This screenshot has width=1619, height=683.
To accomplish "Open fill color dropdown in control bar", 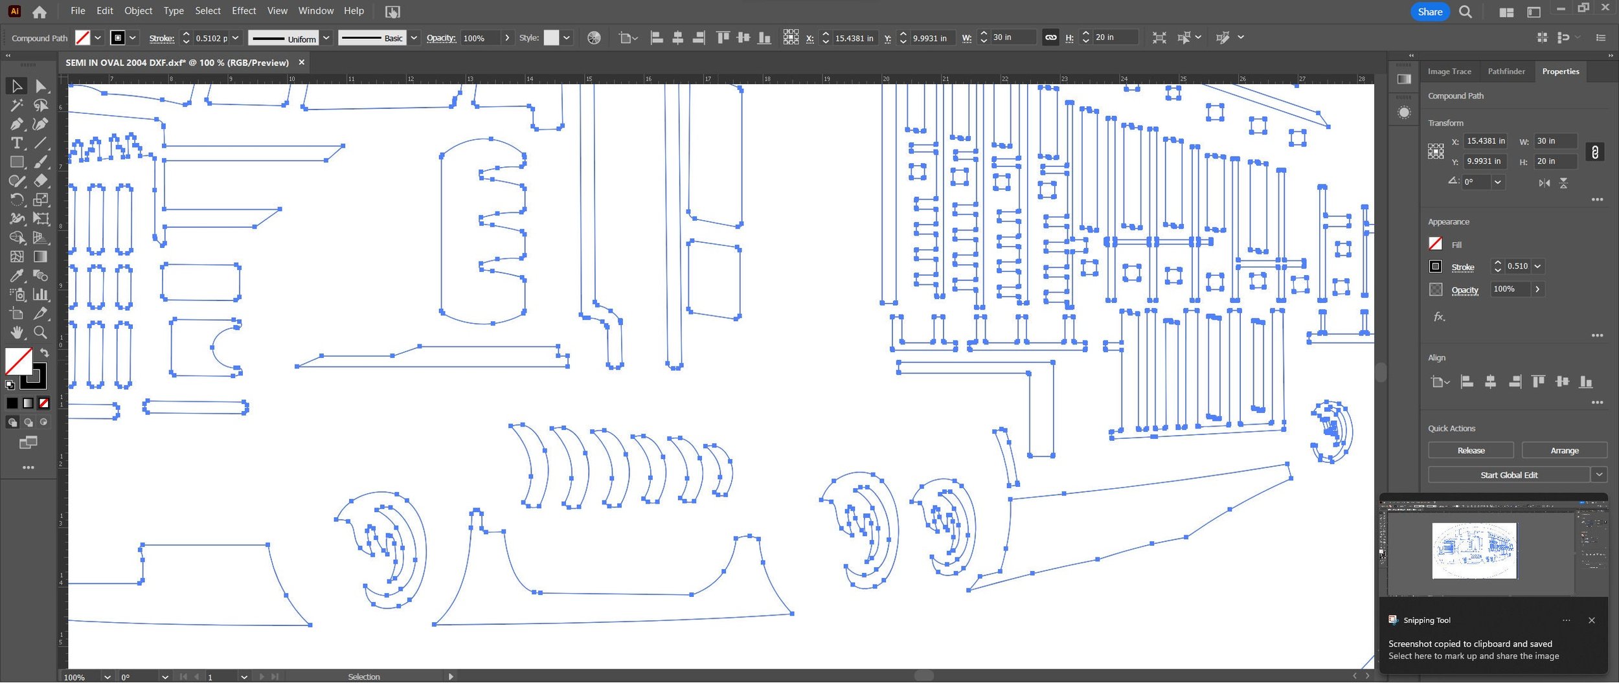I will tap(98, 38).
